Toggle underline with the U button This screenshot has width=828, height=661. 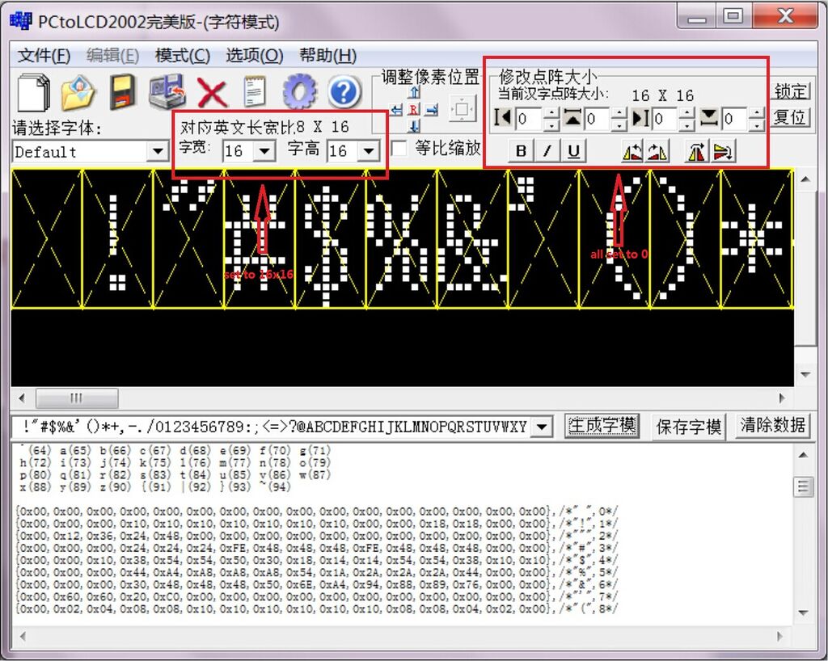click(573, 151)
